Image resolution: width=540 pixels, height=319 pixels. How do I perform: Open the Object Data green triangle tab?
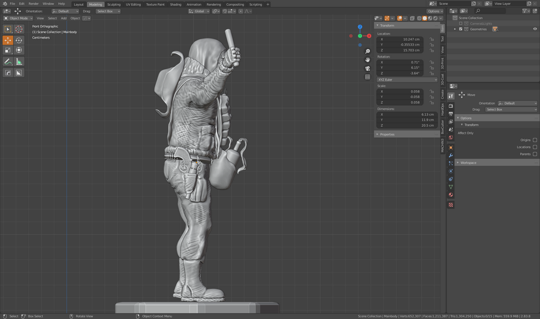pos(451,187)
